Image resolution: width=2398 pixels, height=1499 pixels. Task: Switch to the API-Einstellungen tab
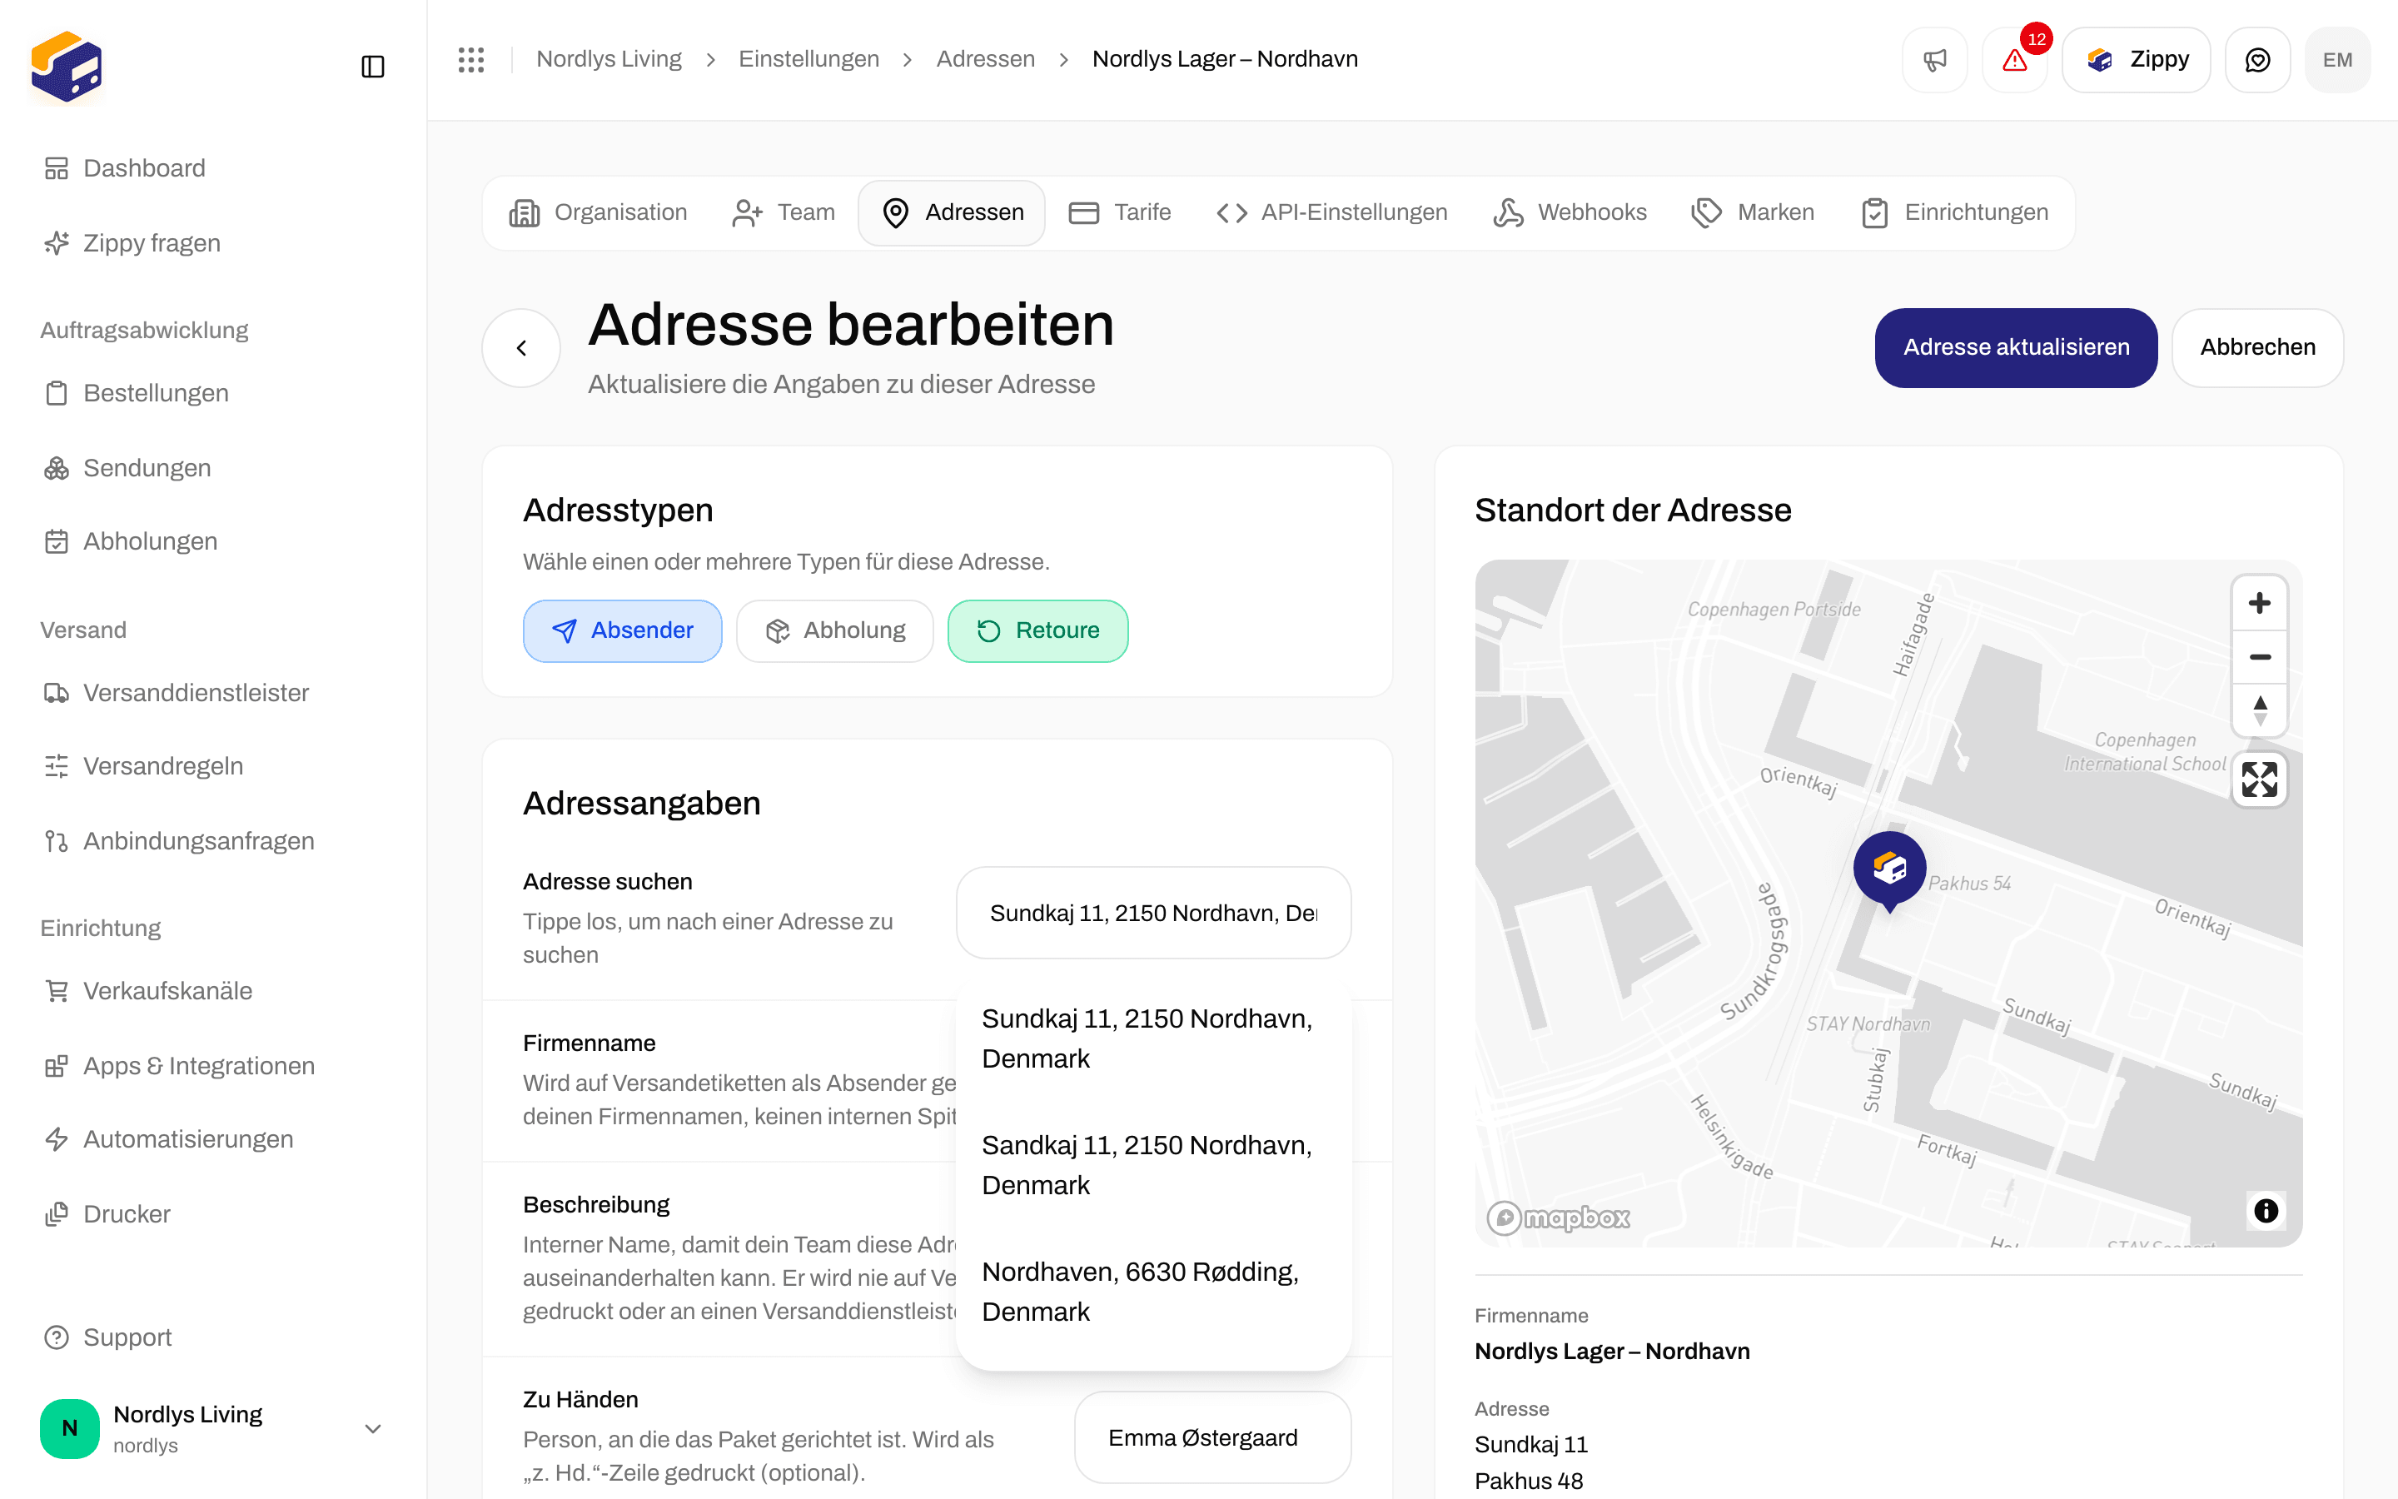pyautogui.click(x=1331, y=212)
